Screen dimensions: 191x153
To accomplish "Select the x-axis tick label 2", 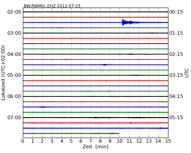I will click(x=42, y=141).
